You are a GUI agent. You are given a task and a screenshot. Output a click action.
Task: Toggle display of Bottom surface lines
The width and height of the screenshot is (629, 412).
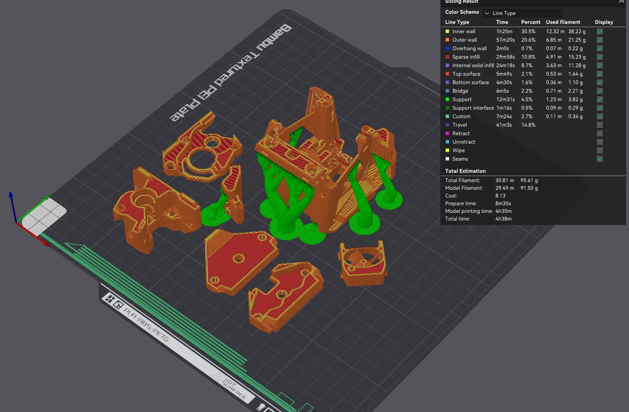(600, 82)
